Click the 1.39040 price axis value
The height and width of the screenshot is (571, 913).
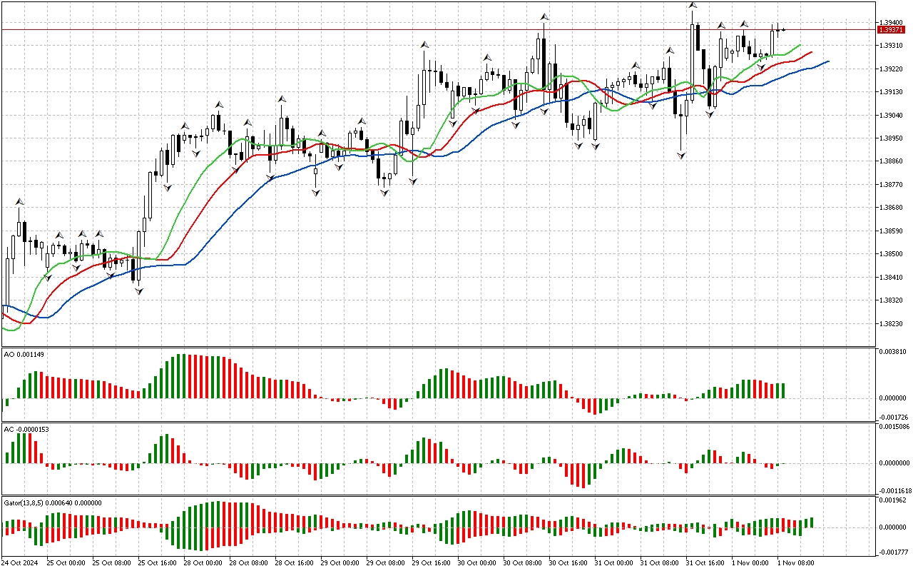tap(892, 115)
